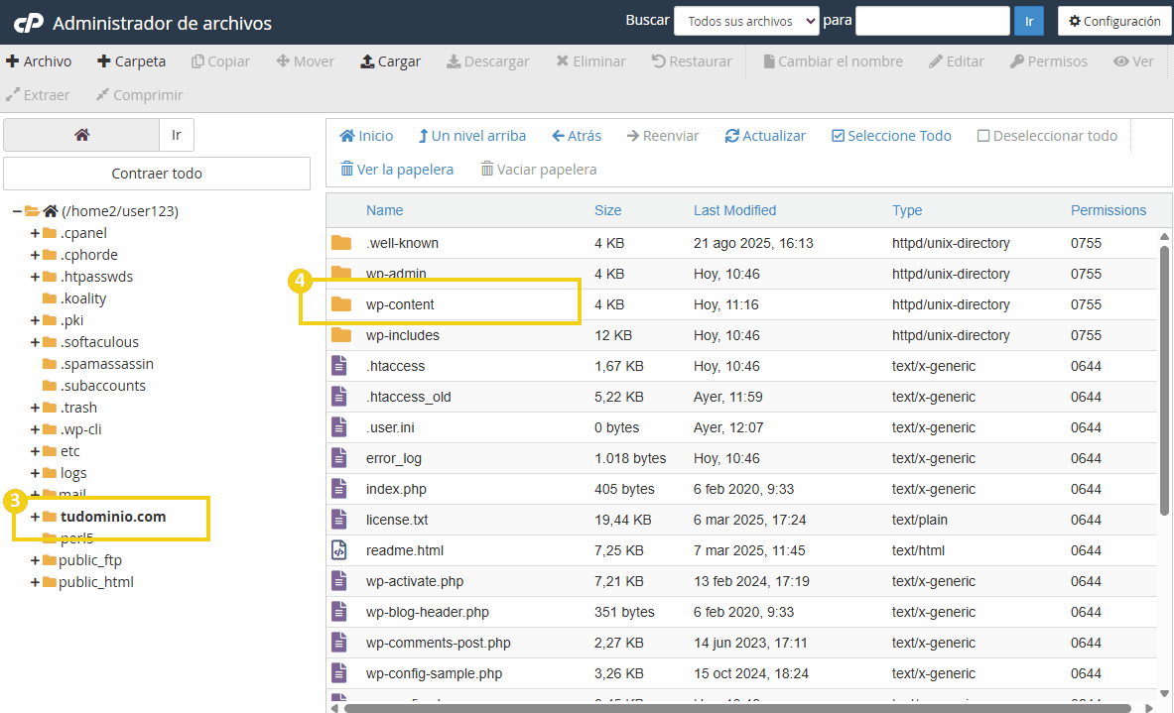This screenshot has width=1174, height=713.
Task: Click the Cargar upload icon in toolbar
Action: pyautogui.click(x=366, y=61)
